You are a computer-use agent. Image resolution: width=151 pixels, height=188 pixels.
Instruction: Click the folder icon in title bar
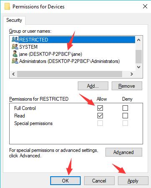[7, 7]
